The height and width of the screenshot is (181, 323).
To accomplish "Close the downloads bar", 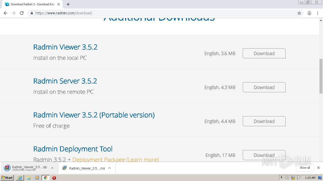I will coord(318,168).
